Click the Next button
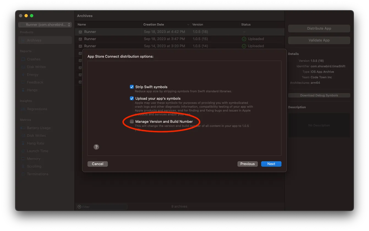This screenshot has width=369, height=231. 271,164
